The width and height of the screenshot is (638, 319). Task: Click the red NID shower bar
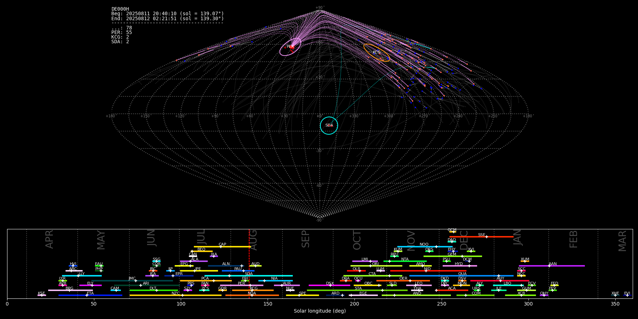428,271
